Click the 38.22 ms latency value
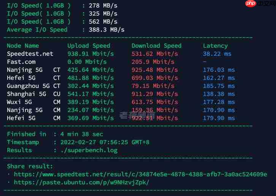Screen dimensions: 276x196 [x=217, y=54]
